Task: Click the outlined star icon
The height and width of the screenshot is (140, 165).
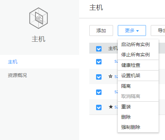Action: pos(110,76)
